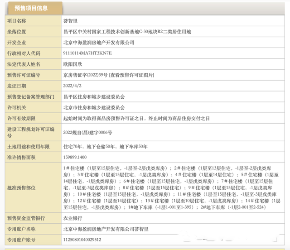Screen dimensions: 290x250
Task: Open the 预售项目信息 tab
Action: 35,8
